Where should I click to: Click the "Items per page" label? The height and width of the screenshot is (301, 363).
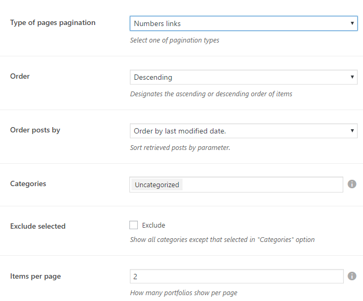tap(35, 276)
